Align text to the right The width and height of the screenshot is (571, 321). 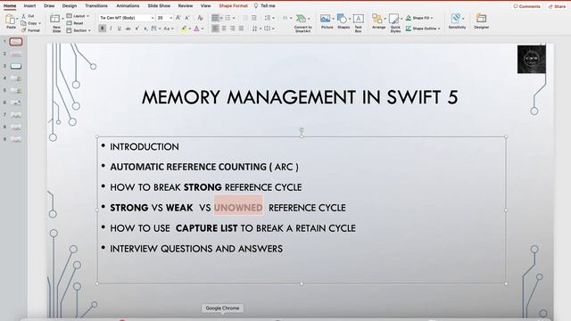(232, 29)
